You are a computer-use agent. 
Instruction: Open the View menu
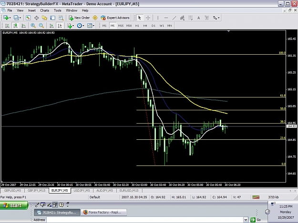point(20,10)
